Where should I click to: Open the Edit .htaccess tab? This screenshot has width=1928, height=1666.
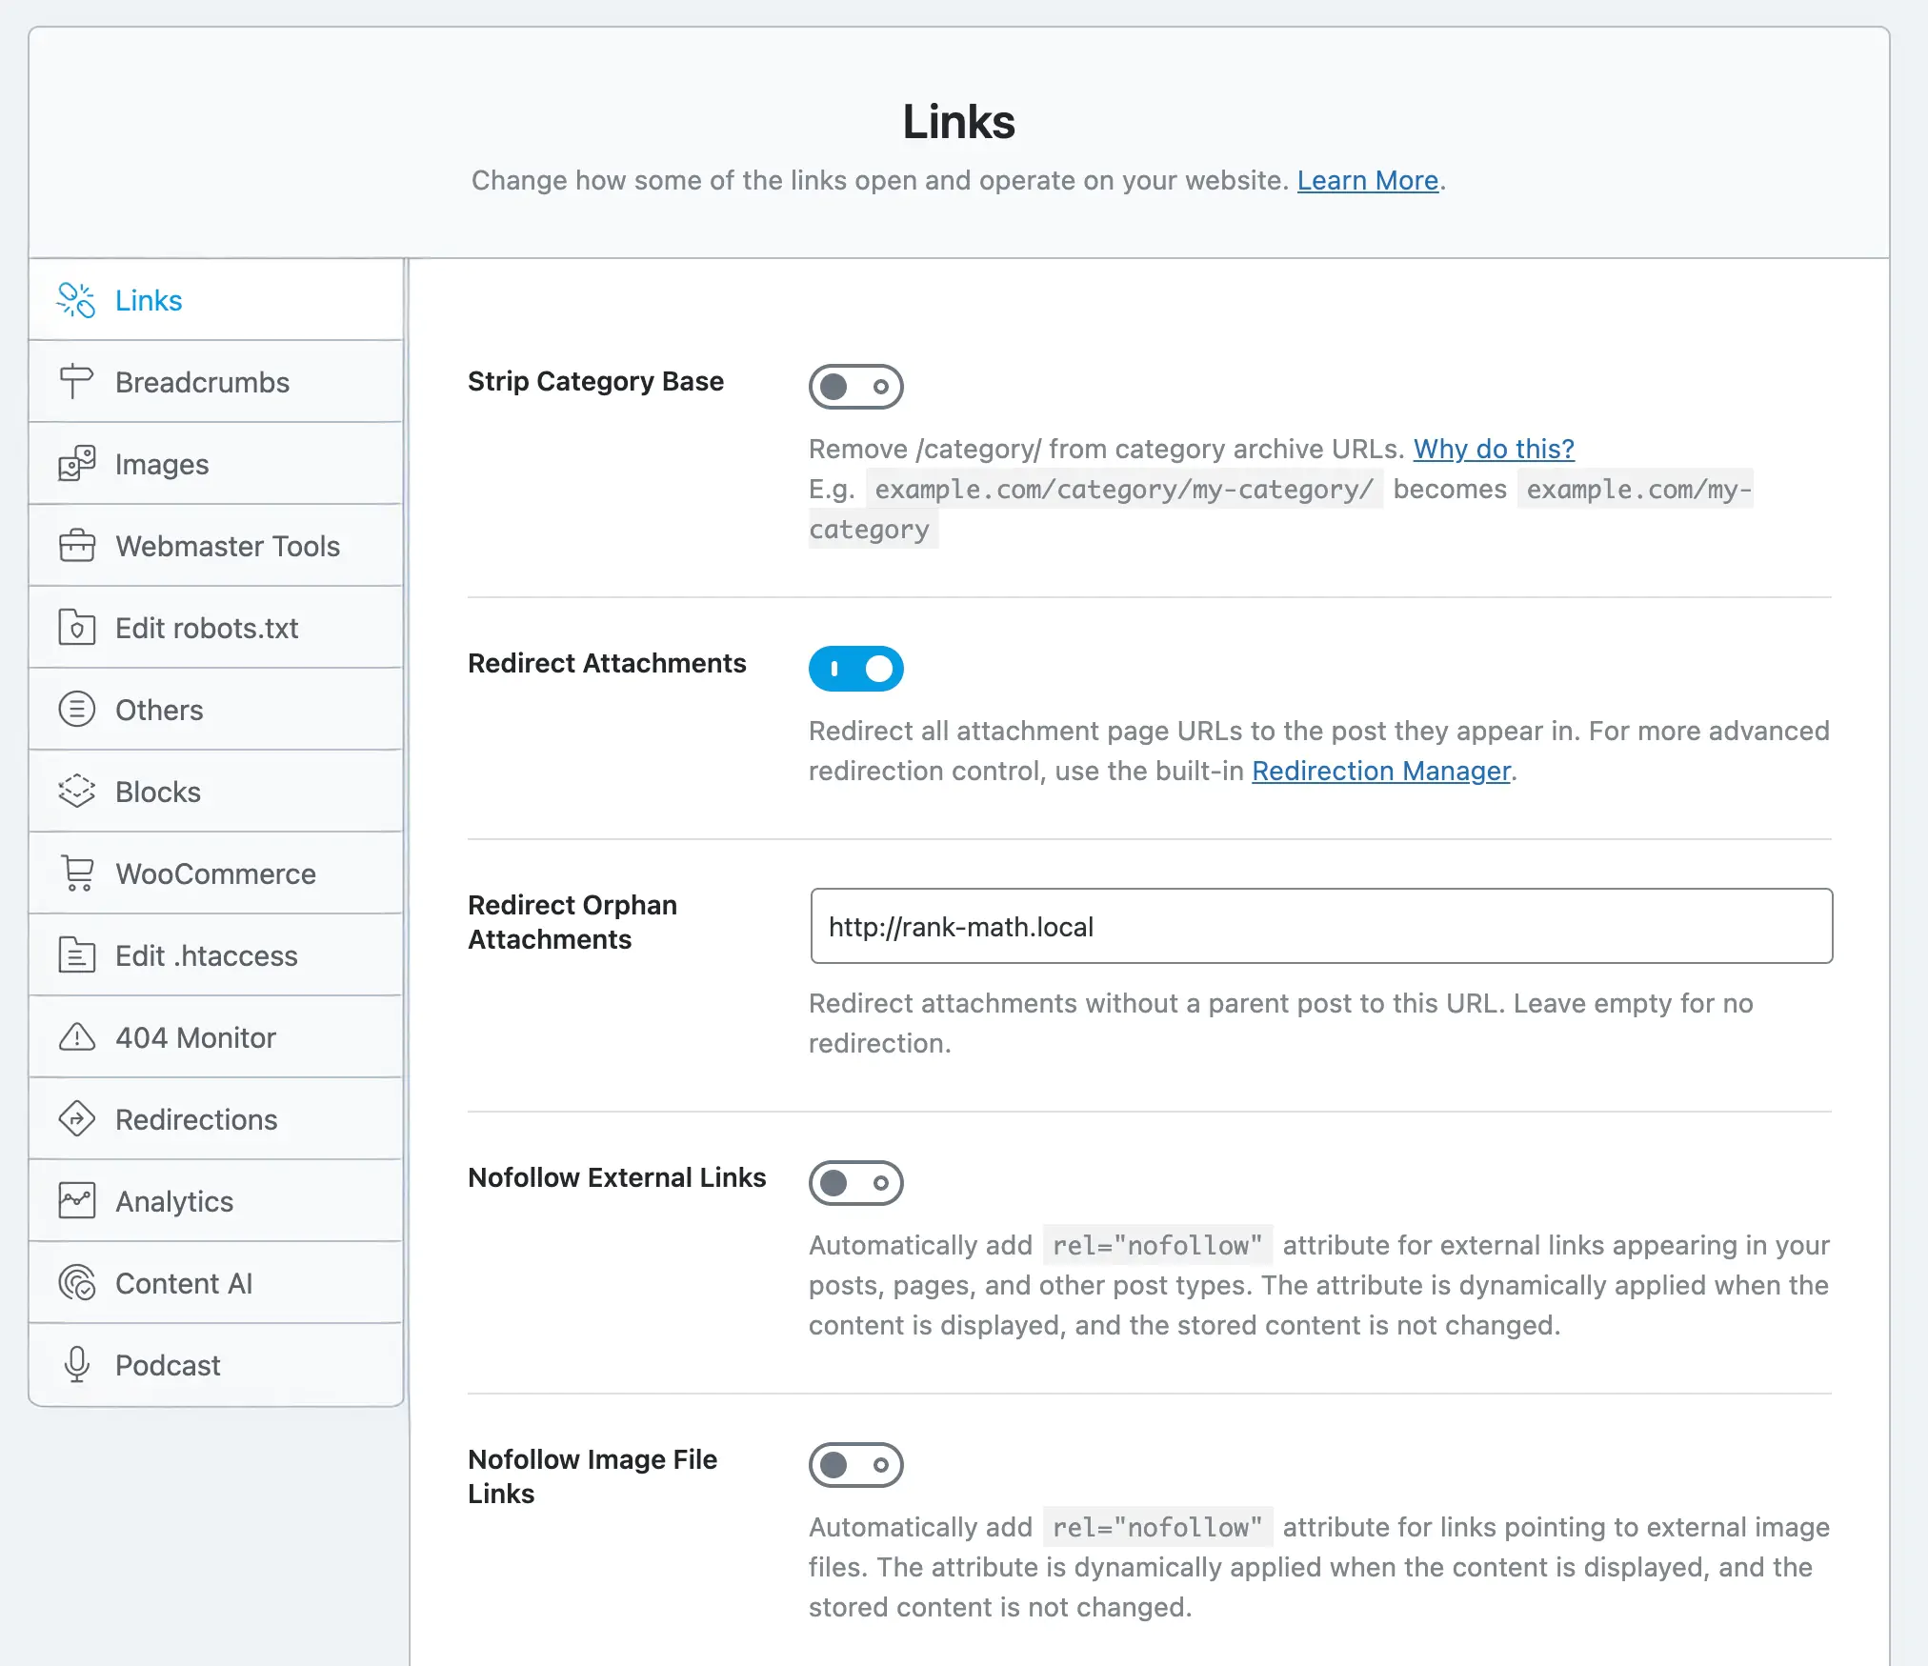click(x=206, y=955)
